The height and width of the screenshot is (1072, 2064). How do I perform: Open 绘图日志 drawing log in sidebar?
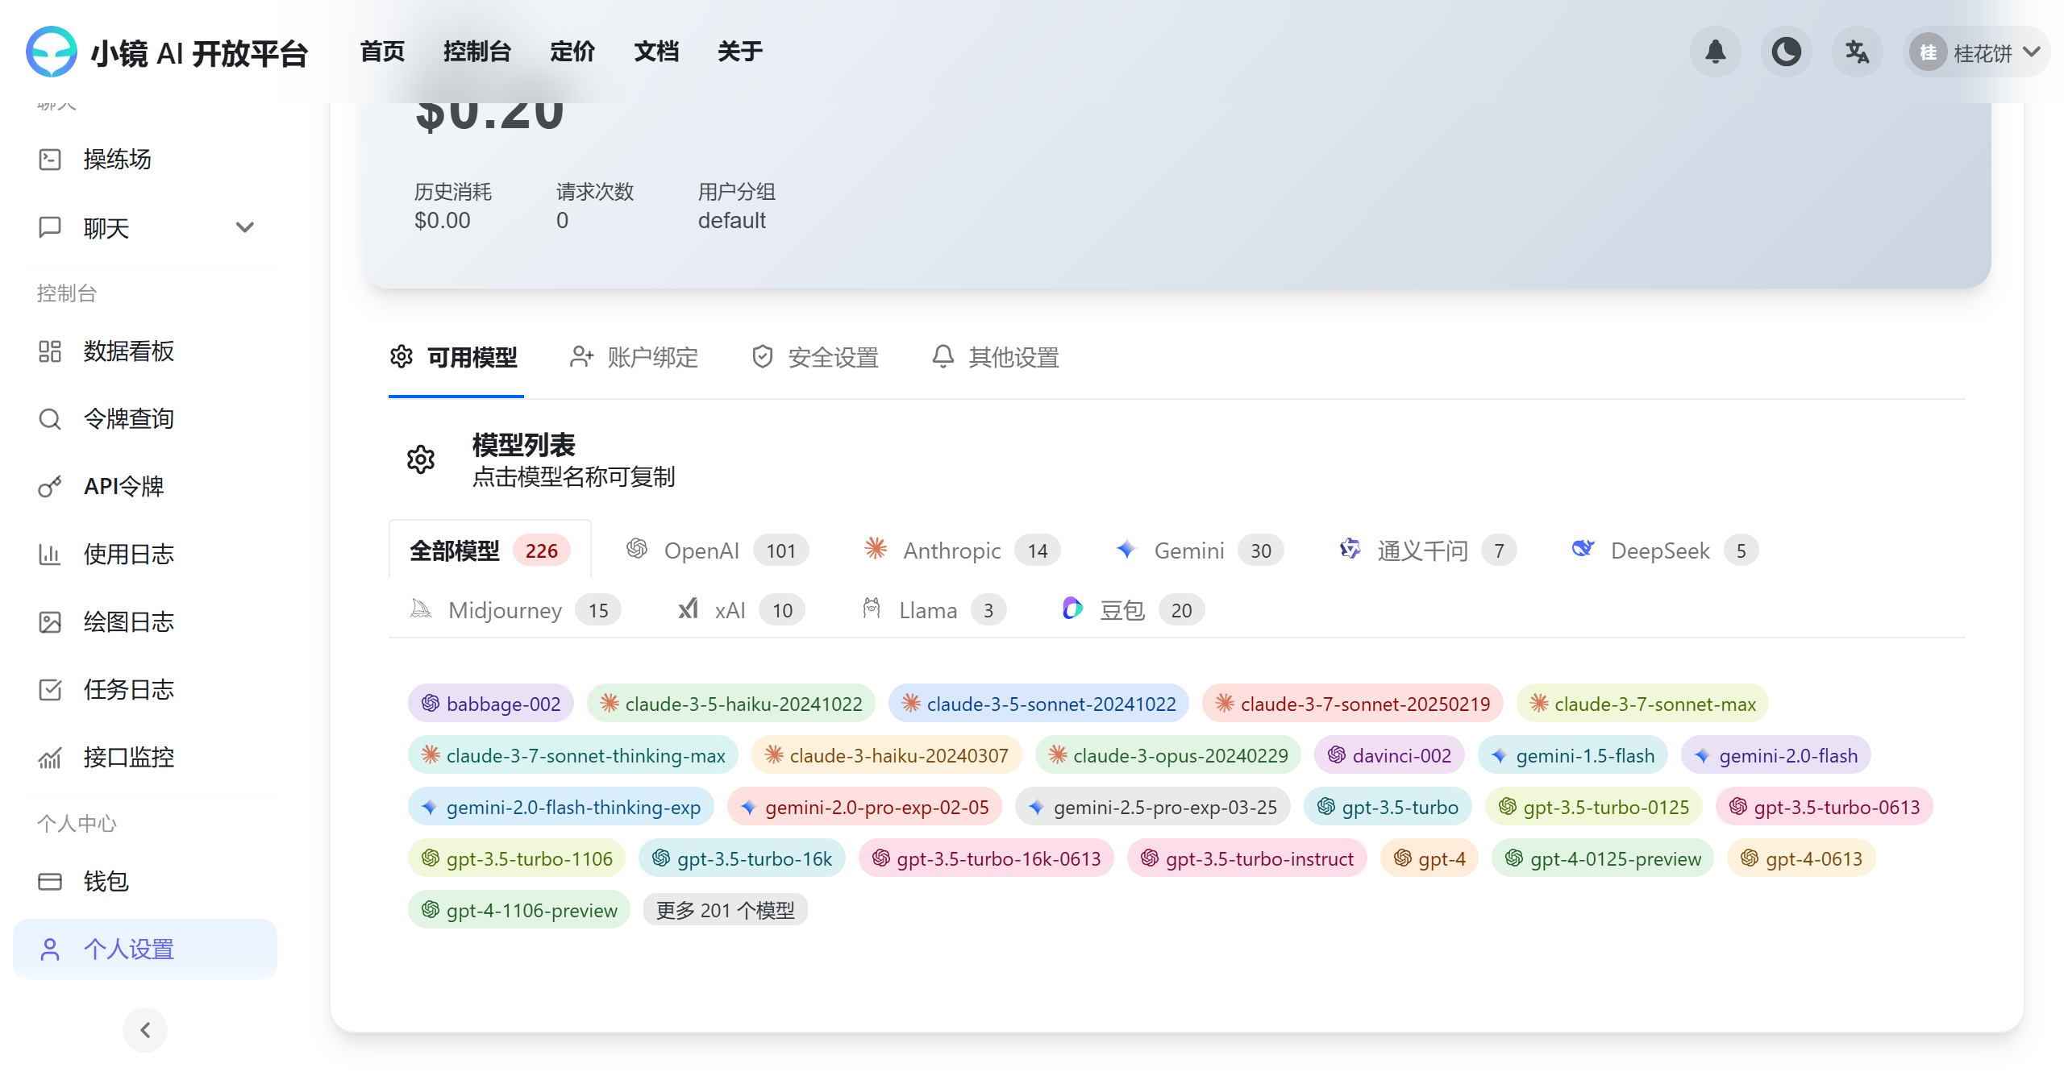(145, 622)
